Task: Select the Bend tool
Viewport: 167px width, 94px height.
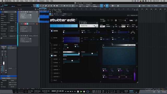Action: pyautogui.click(x=54, y=6)
